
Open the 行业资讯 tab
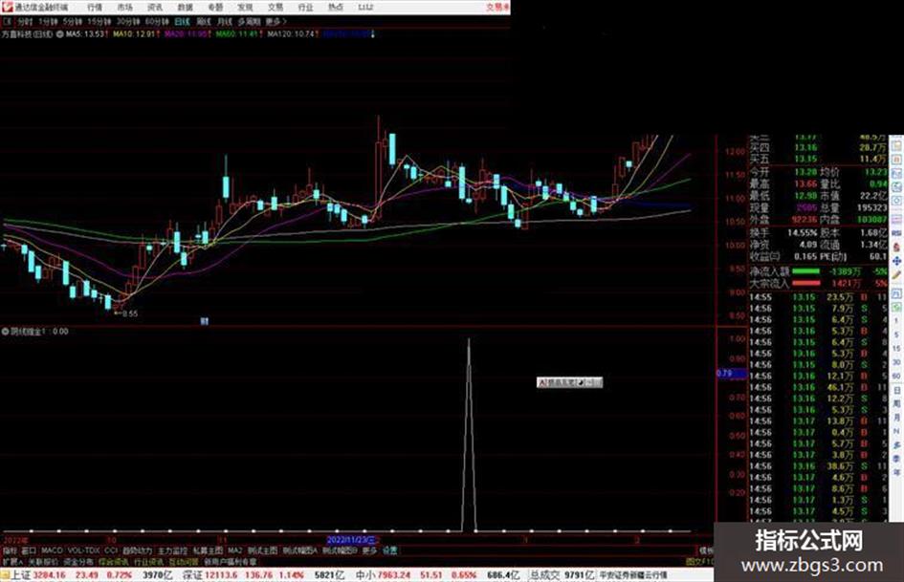tap(148, 561)
